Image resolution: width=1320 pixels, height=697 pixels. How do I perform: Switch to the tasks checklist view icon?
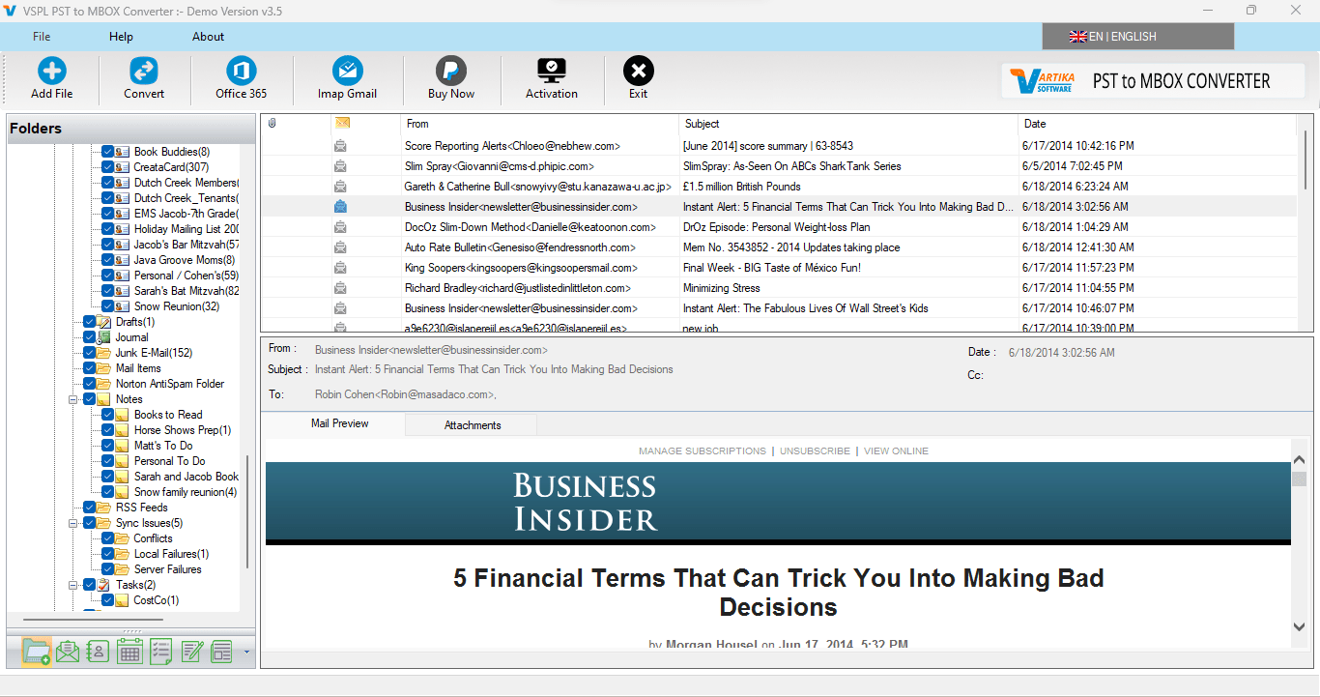coord(160,652)
